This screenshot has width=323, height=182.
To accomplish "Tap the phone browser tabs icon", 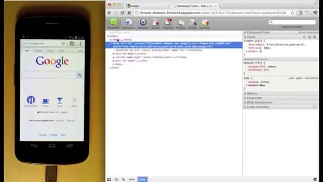I will 72,43.
